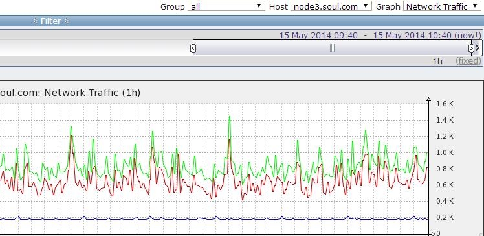Viewport: 484px width, 236px height.
Task: Click the scroll-right arrow of time bar
Action: click(478, 47)
